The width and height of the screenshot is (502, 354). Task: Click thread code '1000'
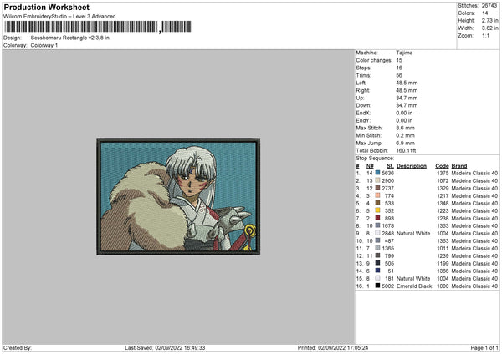coord(443,286)
